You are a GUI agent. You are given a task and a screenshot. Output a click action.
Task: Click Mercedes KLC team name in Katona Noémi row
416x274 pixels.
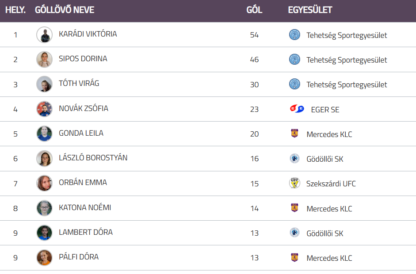329,208
